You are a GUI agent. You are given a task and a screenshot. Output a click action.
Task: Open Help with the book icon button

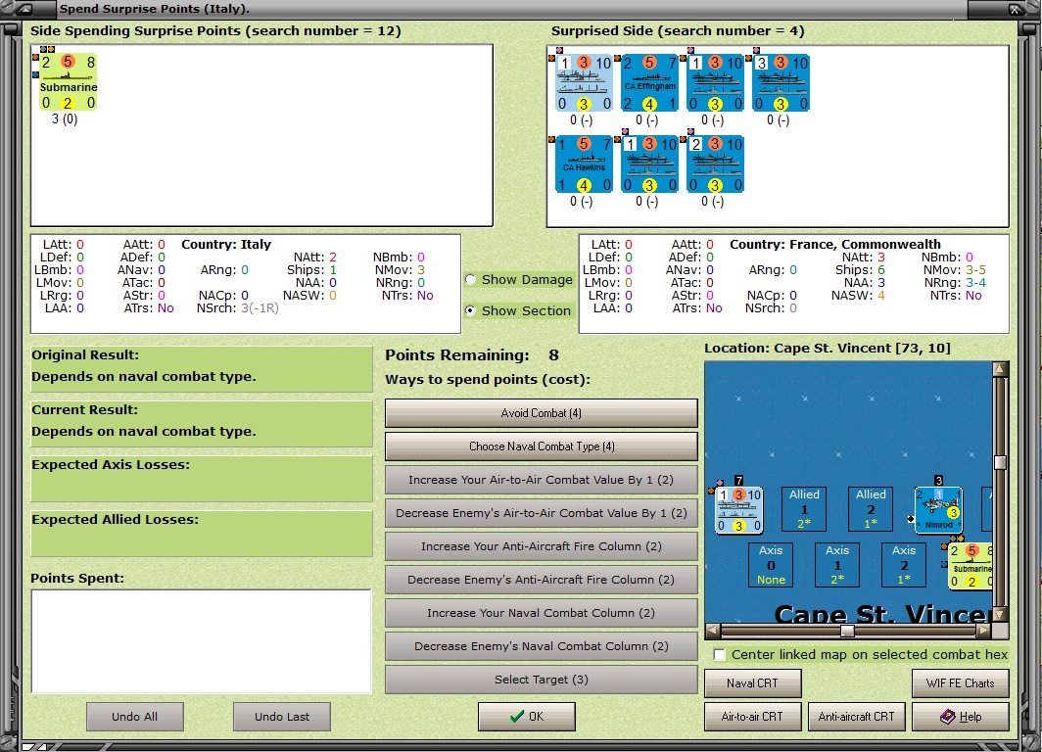pos(961,717)
